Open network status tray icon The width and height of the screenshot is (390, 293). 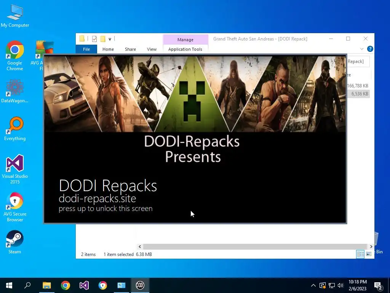(332, 285)
